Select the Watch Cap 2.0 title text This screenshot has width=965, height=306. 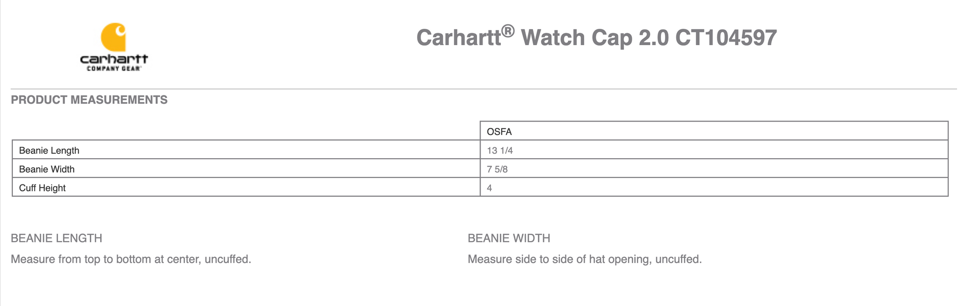(595, 38)
